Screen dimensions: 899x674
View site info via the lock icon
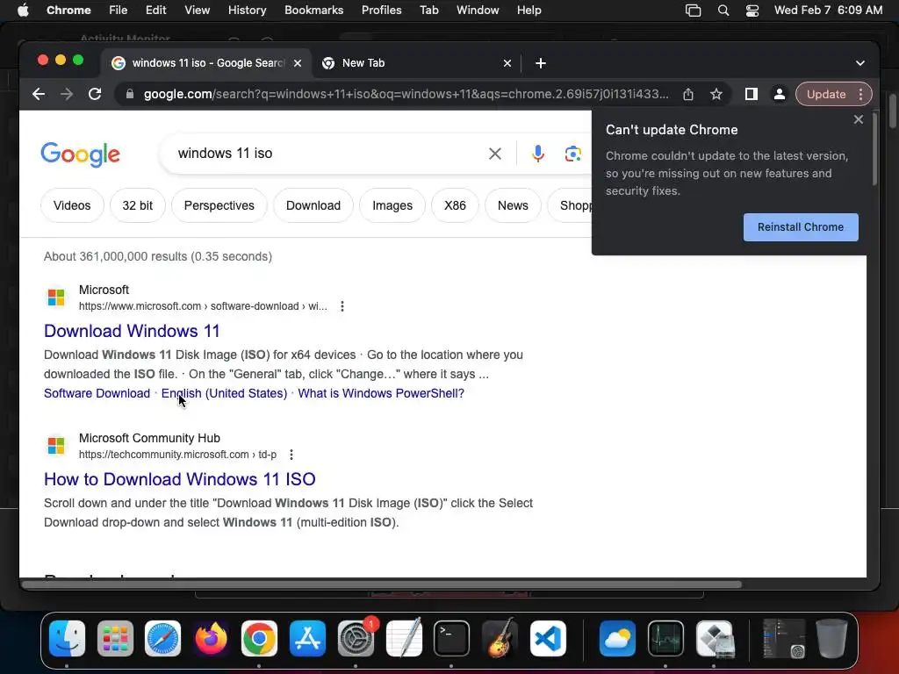point(130,94)
